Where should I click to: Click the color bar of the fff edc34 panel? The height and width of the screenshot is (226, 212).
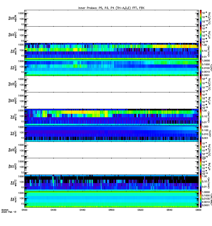point(200,150)
